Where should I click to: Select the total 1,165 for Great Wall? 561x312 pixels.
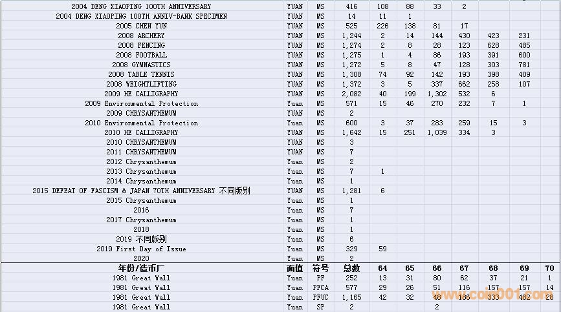(x=351, y=297)
